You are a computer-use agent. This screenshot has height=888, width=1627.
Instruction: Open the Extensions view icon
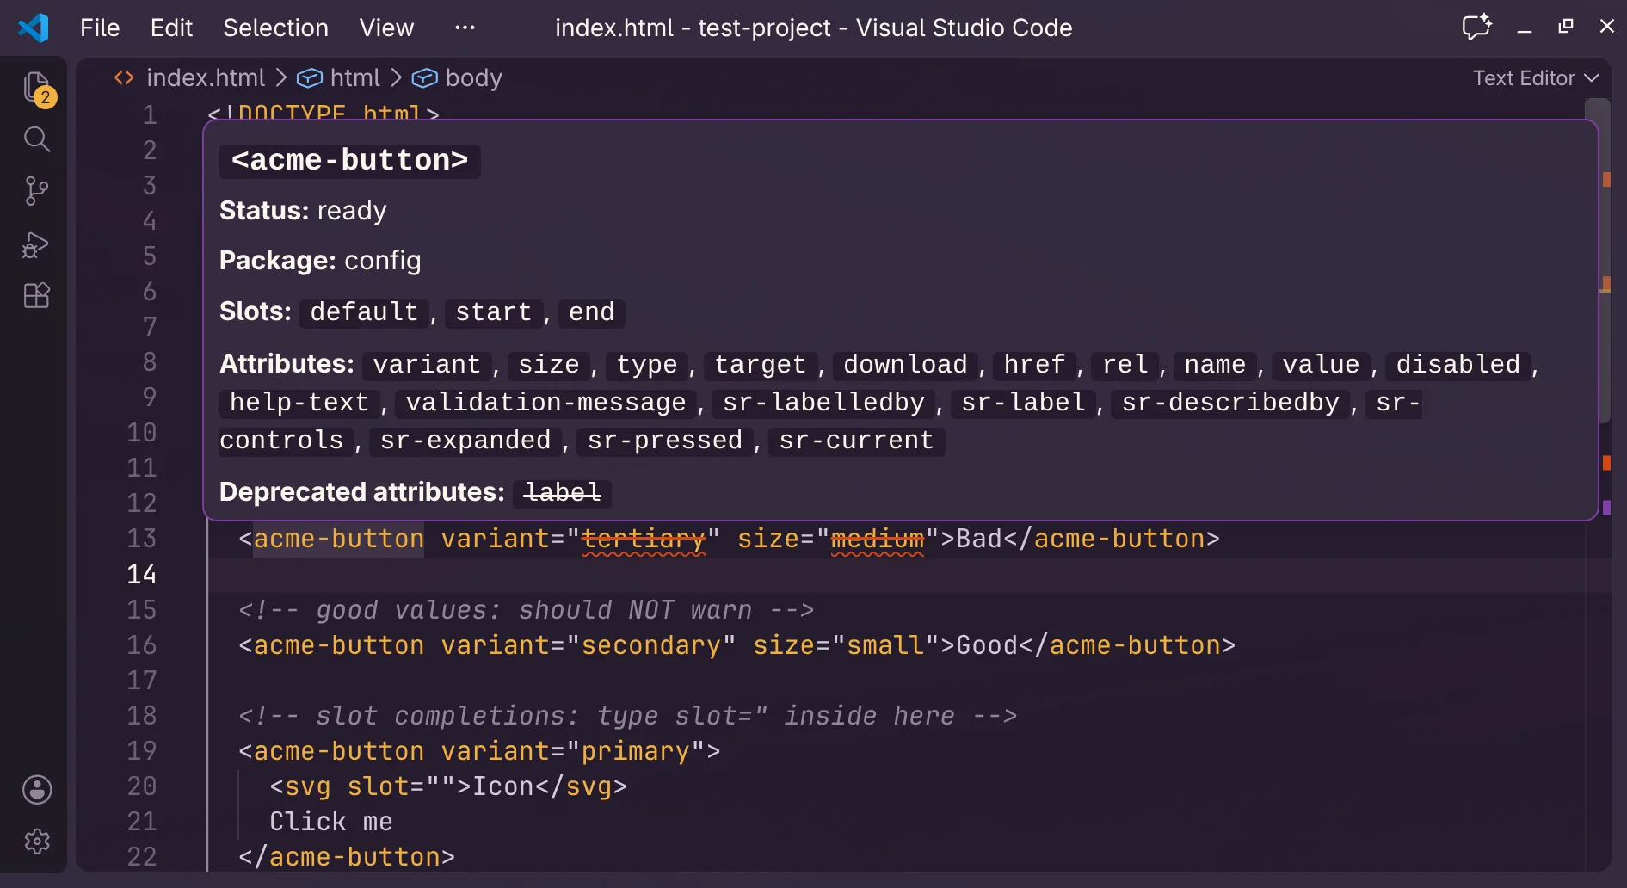click(37, 296)
